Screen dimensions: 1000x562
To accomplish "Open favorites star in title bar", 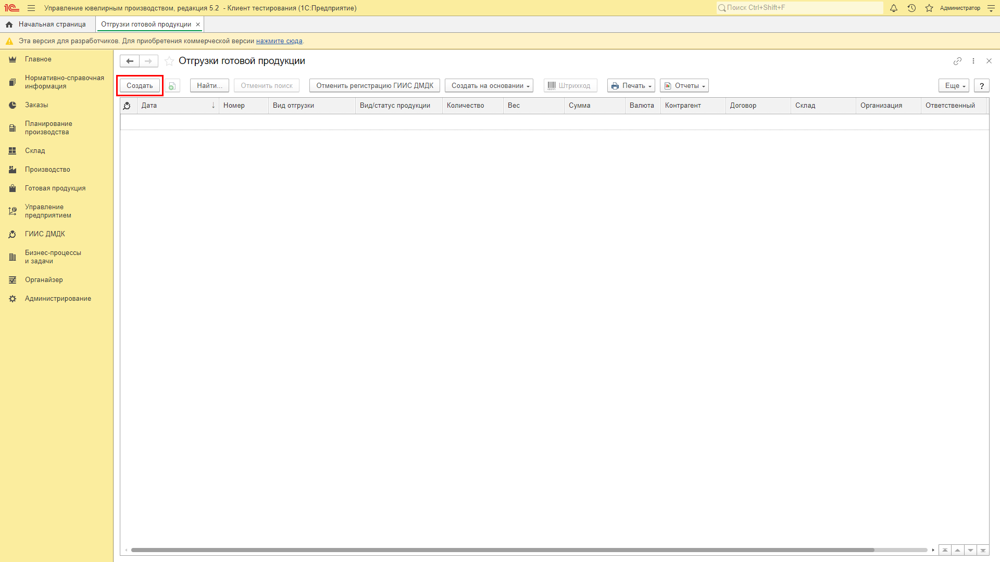I will coord(929,8).
